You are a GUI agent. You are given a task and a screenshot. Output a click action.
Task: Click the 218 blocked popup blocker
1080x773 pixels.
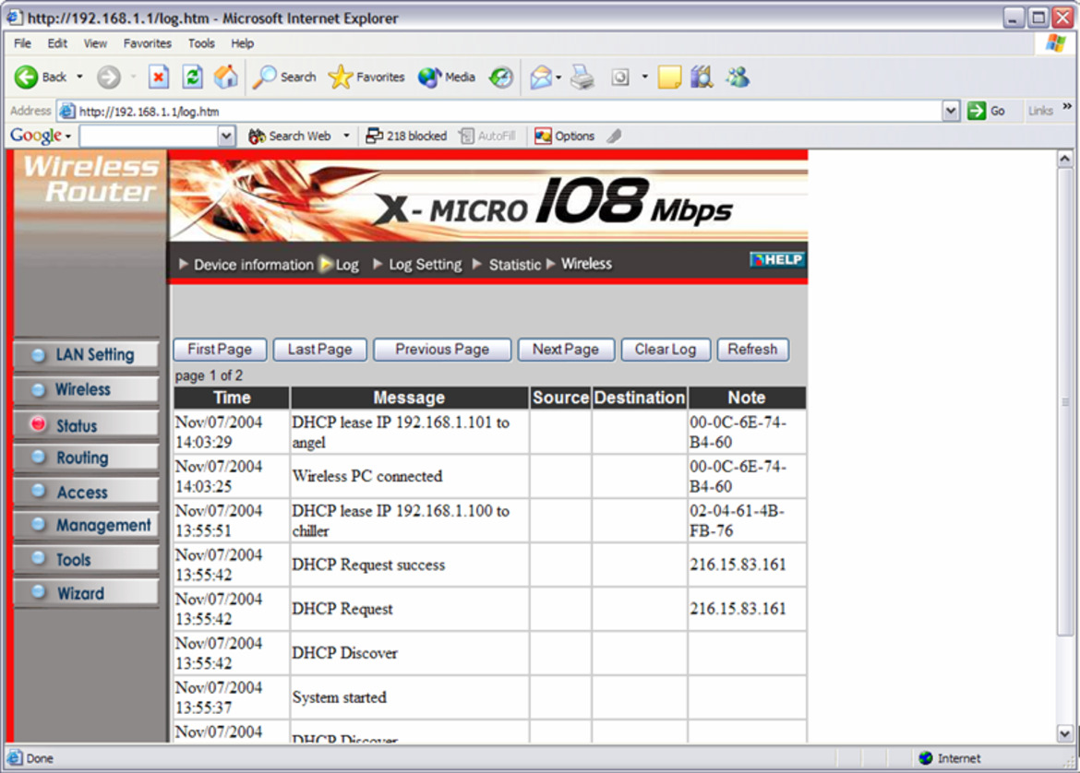coord(406,137)
